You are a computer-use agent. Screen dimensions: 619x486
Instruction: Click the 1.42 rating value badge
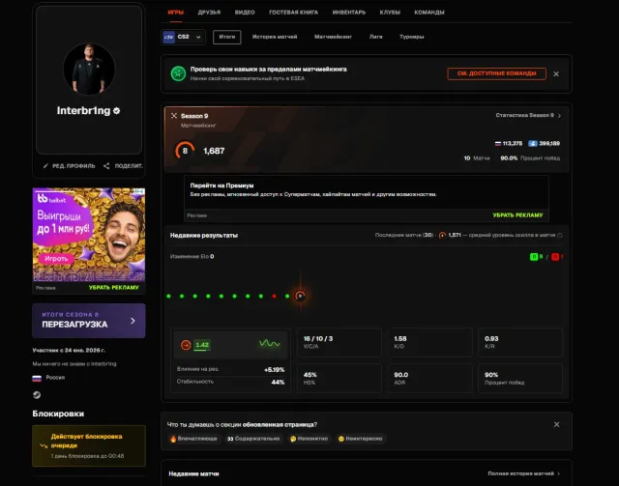pyautogui.click(x=202, y=345)
